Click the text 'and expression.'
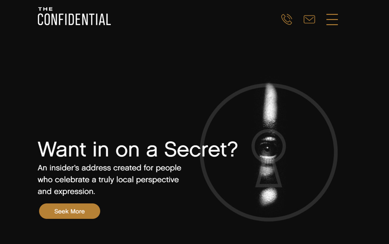Image resolution: width=389 pixels, height=244 pixels. (x=66, y=192)
